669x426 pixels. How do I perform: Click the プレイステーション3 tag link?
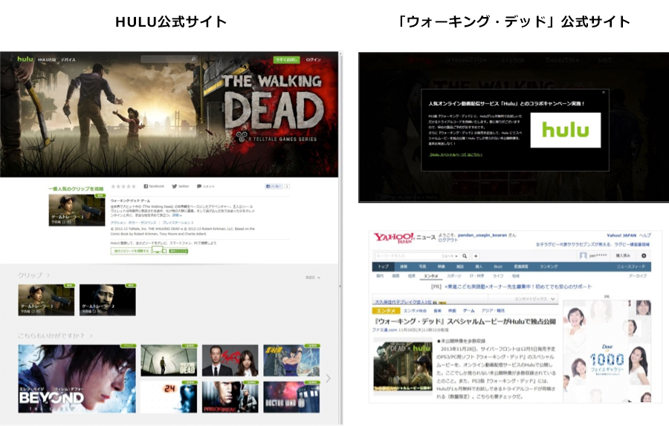coord(178,223)
